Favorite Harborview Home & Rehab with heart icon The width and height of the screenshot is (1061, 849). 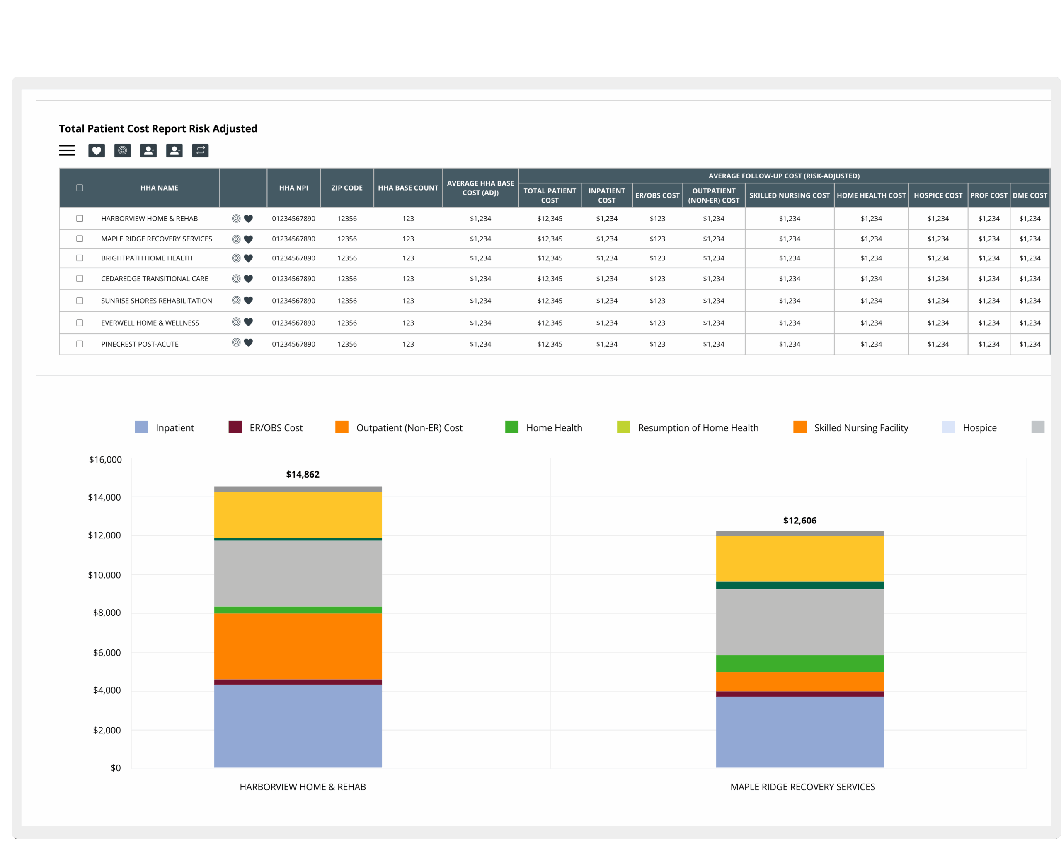249,218
